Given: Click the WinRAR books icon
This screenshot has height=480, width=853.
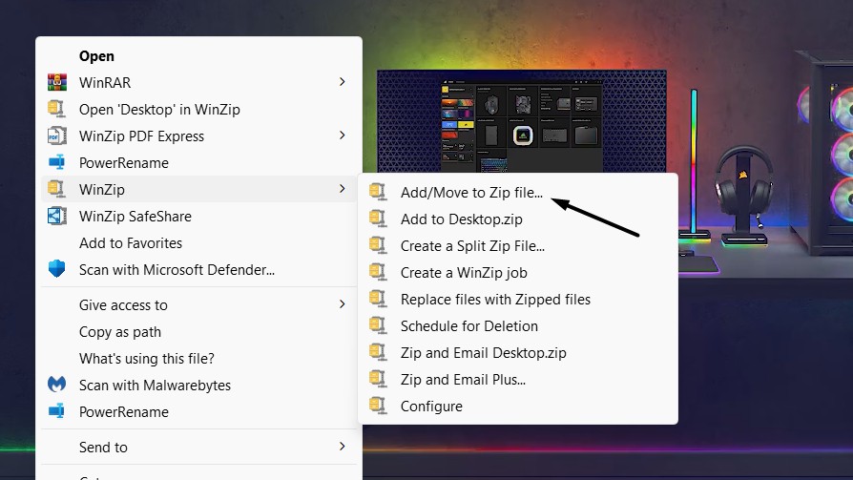Looking at the screenshot, I should click(56, 82).
